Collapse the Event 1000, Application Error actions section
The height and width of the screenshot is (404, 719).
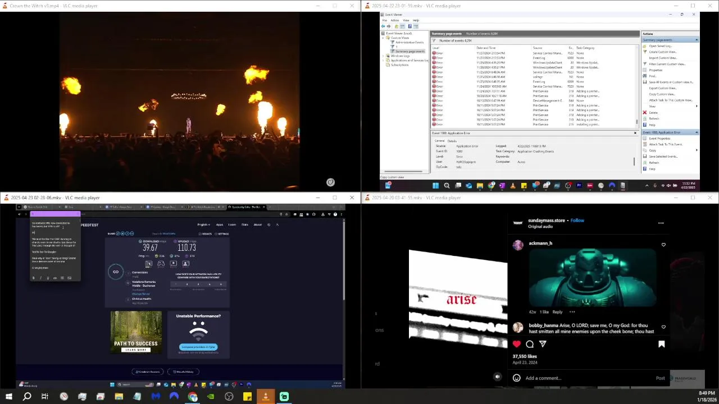point(697,132)
